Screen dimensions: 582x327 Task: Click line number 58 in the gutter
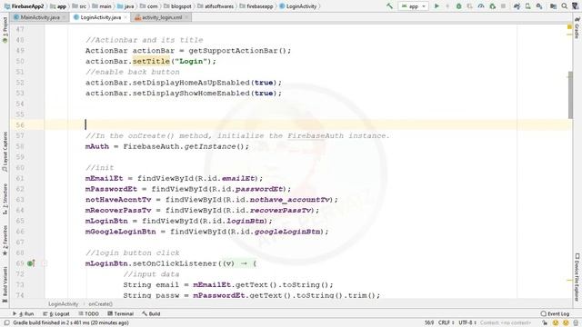[x=20, y=146]
